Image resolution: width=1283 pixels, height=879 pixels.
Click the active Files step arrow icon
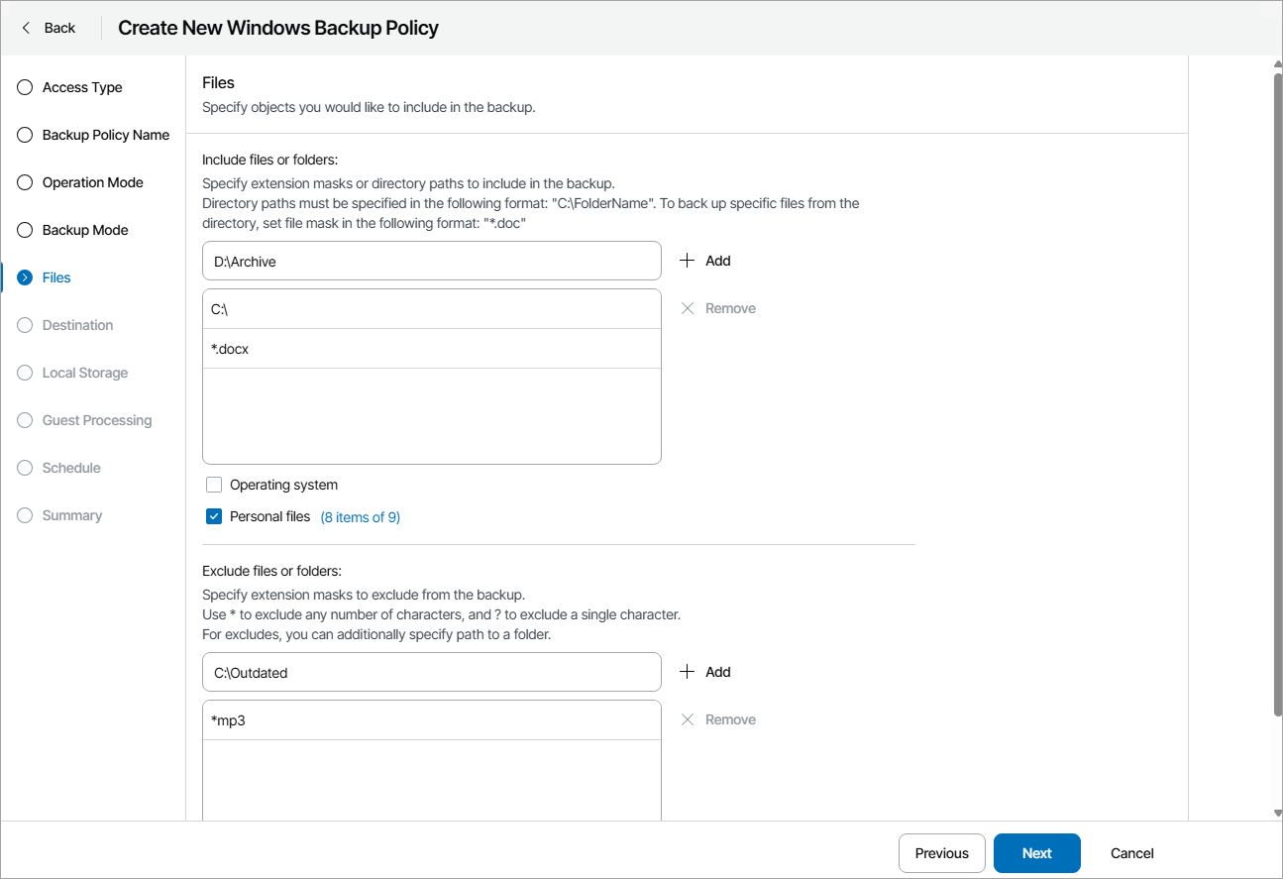pos(26,277)
